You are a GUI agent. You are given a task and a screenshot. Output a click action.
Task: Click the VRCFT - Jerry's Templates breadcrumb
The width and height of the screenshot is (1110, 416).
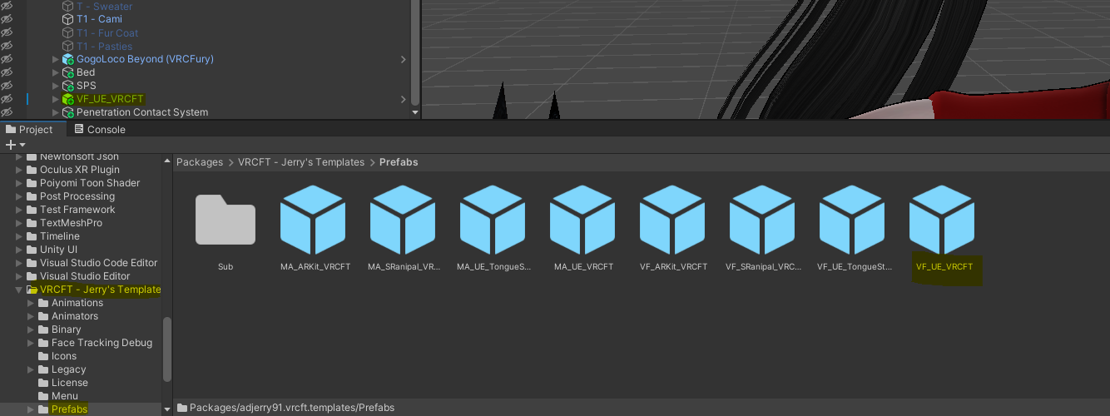click(x=301, y=162)
